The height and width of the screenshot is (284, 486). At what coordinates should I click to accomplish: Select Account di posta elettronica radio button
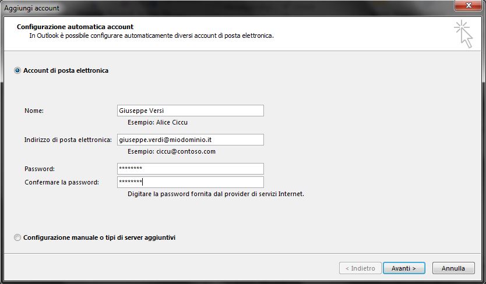tap(17, 70)
